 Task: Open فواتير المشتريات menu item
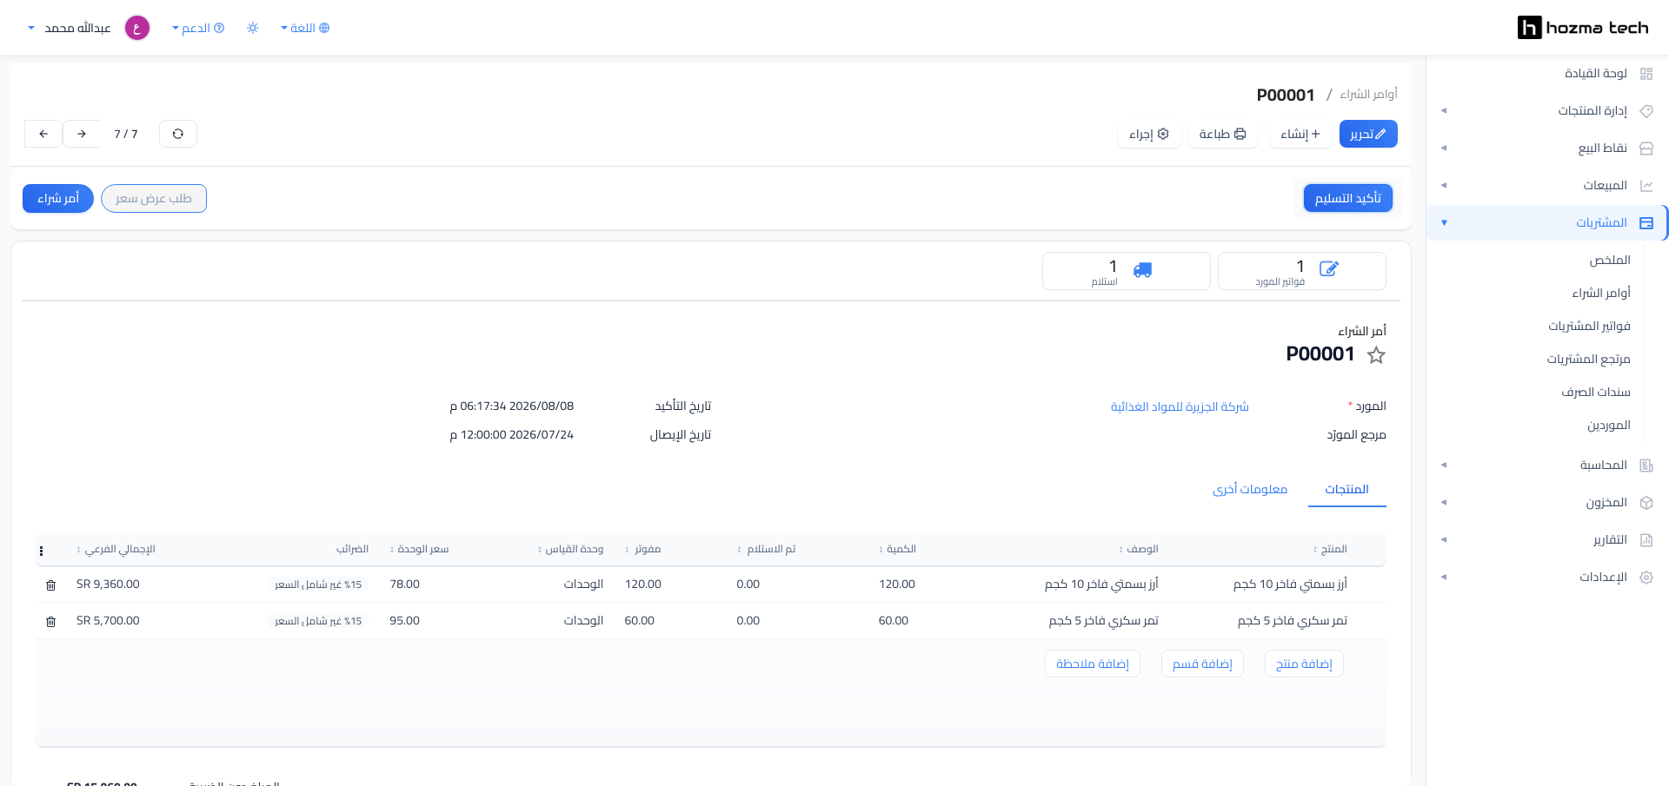[1589, 327]
